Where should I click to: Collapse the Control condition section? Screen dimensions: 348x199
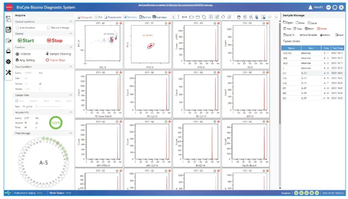pyautogui.click(x=70, y=21)
